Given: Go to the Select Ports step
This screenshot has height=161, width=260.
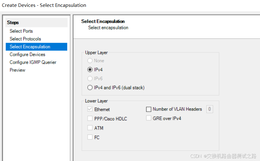Looking at the screenshot, I should pos(21,31).
